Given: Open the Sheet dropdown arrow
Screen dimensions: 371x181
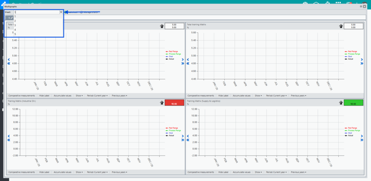Looking at the screenshot, I should click(x=61, y=12).
